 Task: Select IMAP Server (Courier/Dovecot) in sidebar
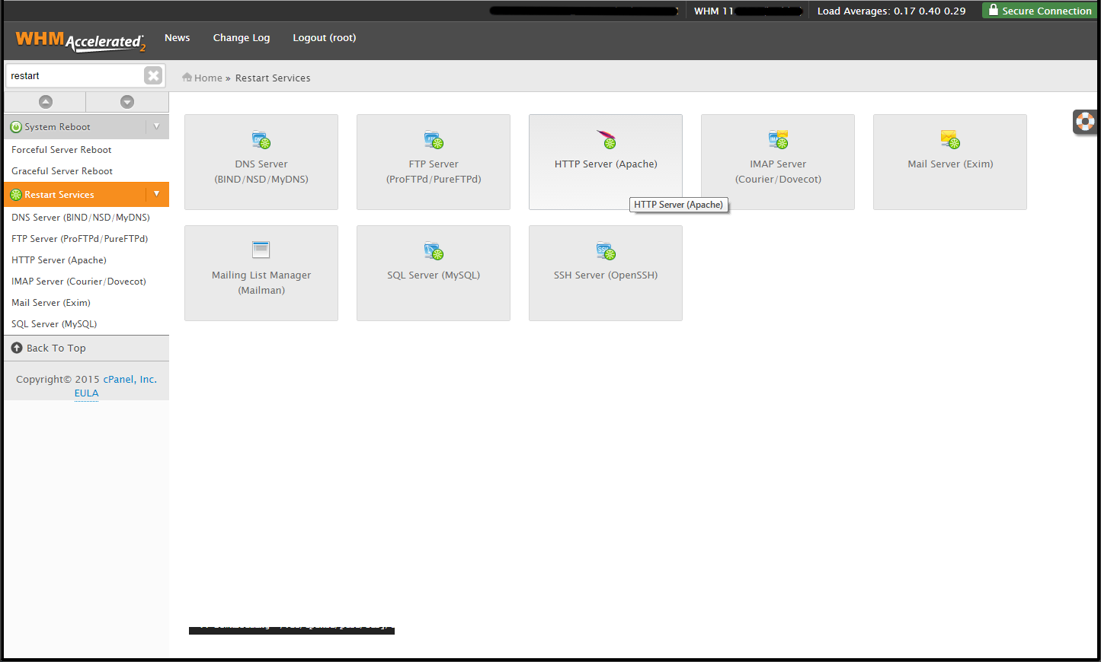pos(79,282)
